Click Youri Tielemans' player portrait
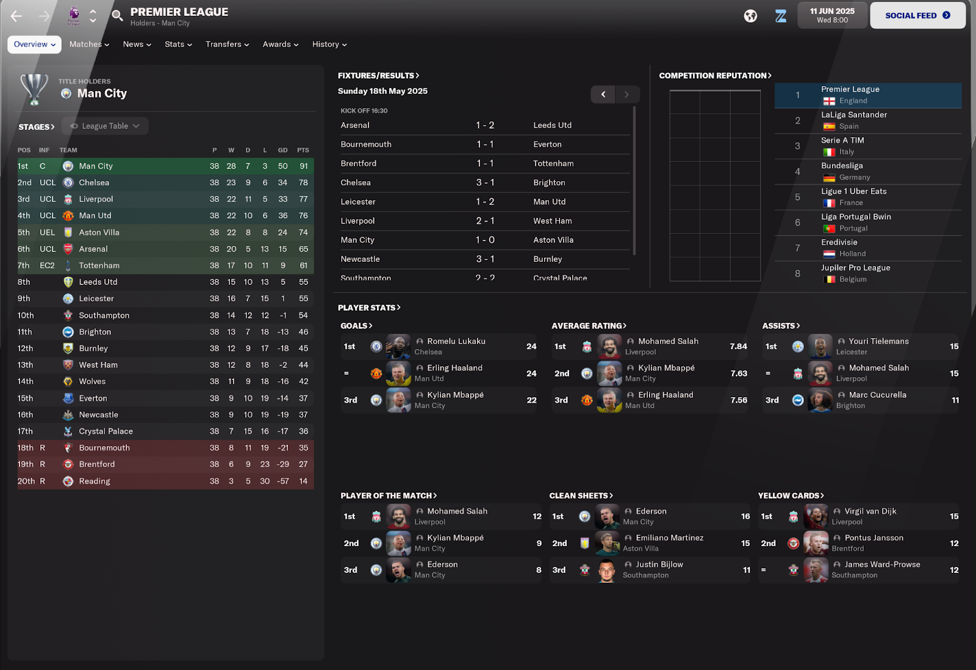 pos(820,347)
